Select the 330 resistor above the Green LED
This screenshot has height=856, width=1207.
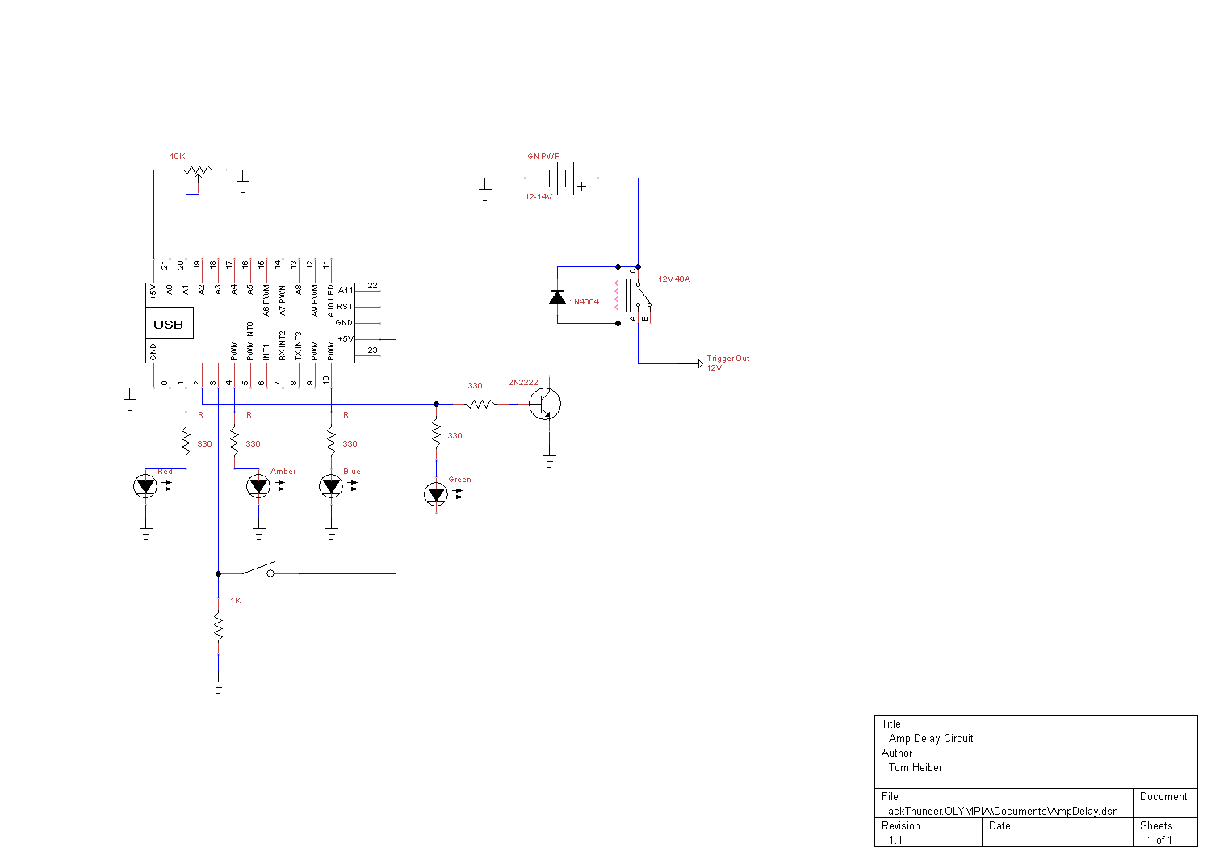pos(437,434)
